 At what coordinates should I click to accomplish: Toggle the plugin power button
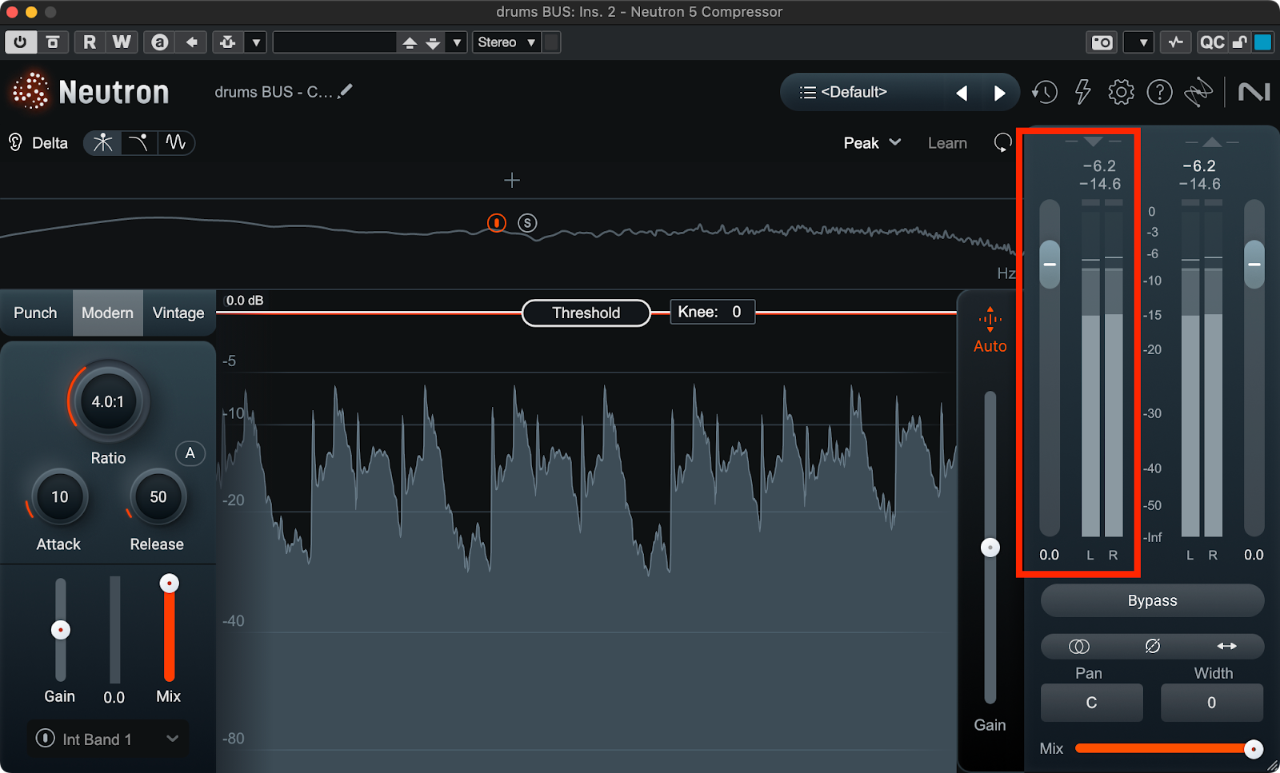click(20, 42)
